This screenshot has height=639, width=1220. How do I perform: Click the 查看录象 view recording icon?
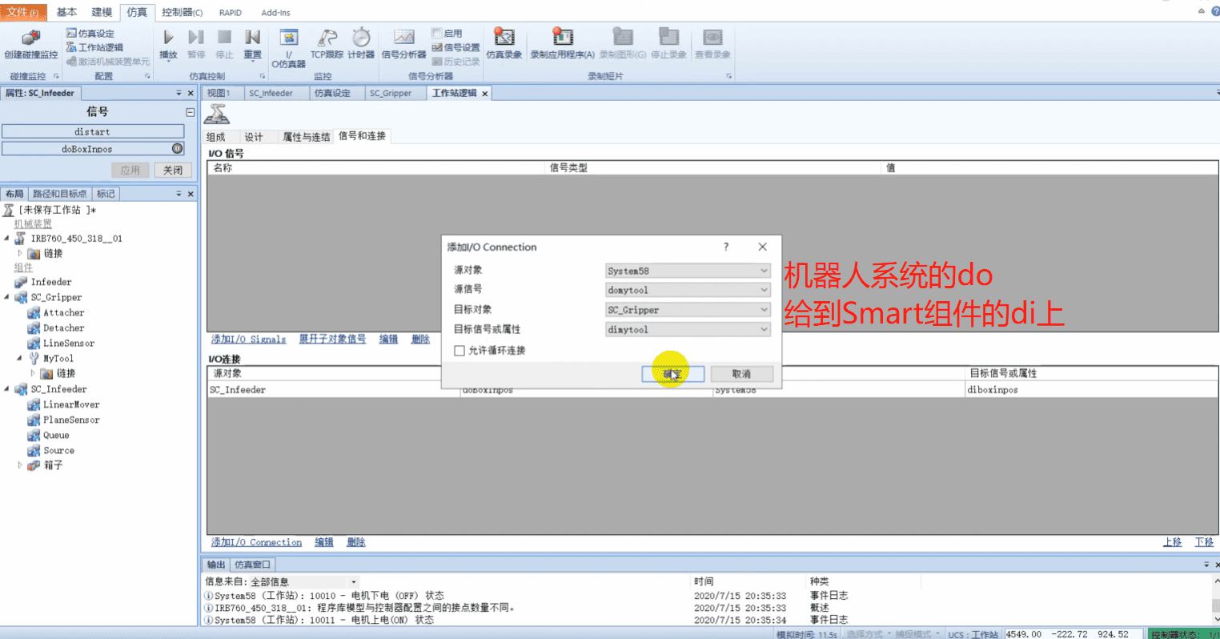[x=712, y=38]
